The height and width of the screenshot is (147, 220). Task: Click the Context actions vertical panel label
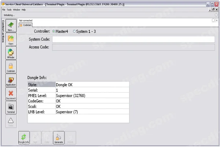(x=3, y=31)
